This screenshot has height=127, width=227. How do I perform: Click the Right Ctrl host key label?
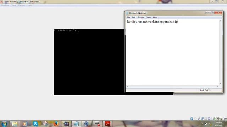click(223, 119)
